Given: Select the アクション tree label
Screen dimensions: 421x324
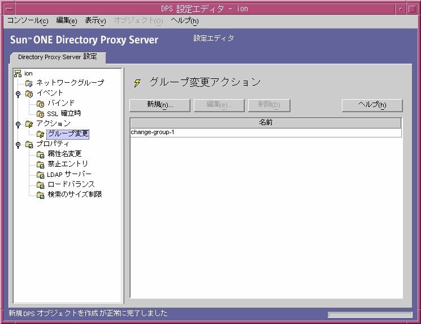Looking at the screenshot, I should [x=54, y=123].
